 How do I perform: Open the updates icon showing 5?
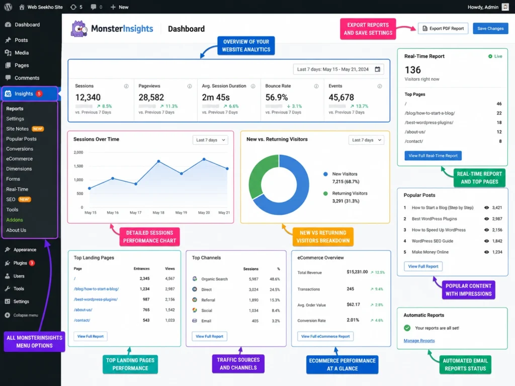point(76,7)
